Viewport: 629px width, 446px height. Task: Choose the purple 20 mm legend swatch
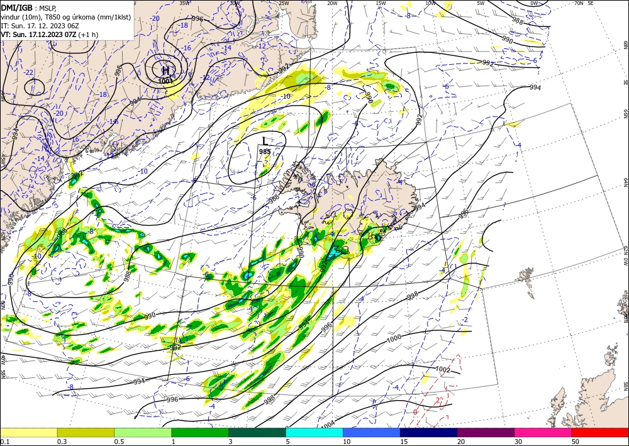click(486, 432)
